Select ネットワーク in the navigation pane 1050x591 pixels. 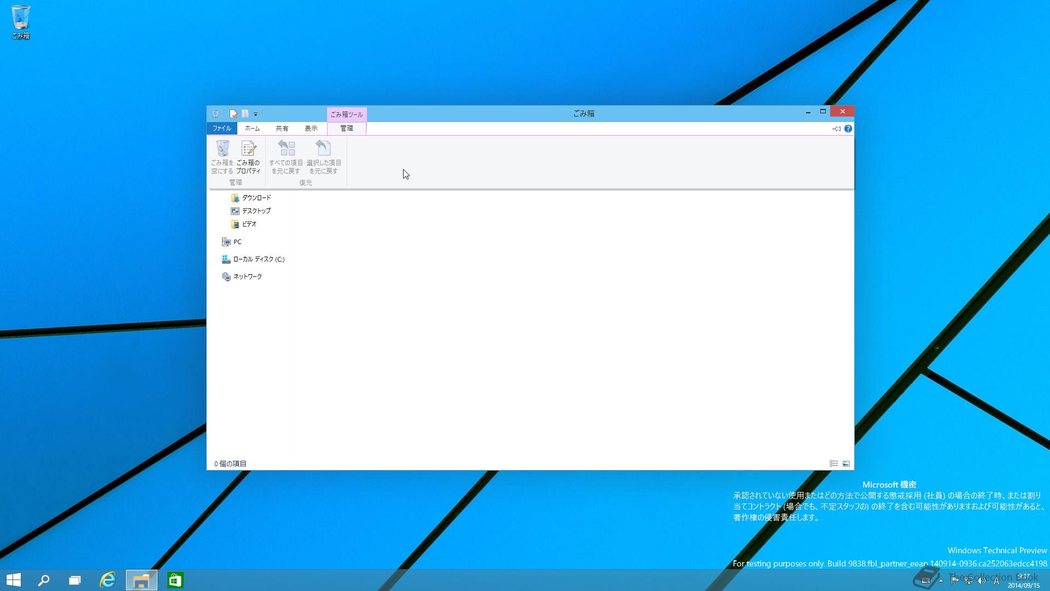242,276
